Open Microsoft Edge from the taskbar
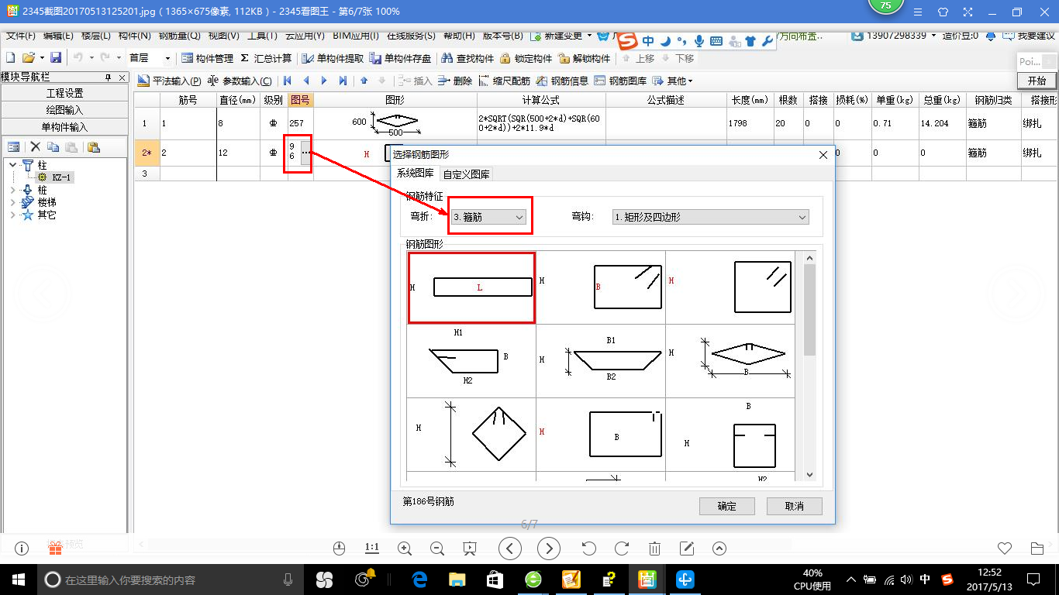Image resolution: width=1059 pixels, height=595 pixels. [420, 579]
